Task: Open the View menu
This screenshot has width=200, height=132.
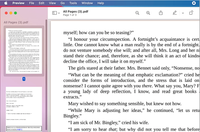Action: click(x=52, y=3)
